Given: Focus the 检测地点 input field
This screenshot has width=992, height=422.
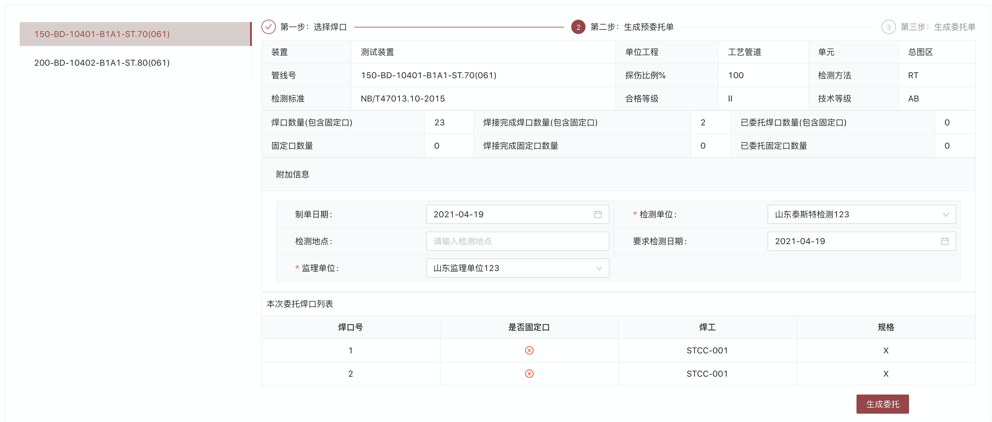Looking at the screenshot, I should 517,241.
